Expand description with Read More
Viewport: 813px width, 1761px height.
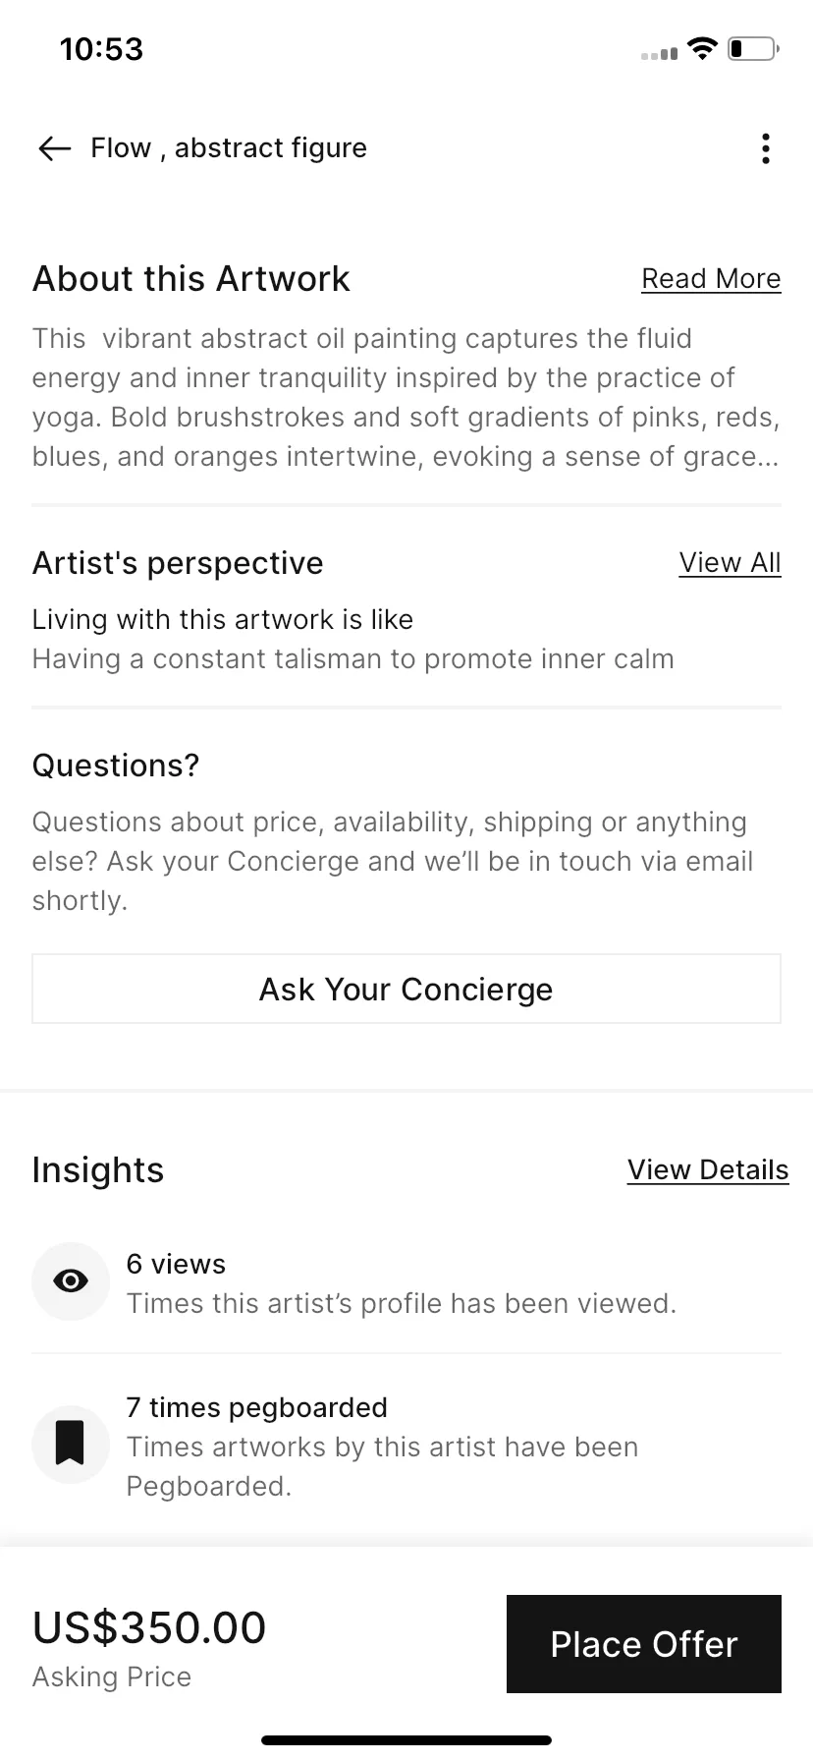711,279
